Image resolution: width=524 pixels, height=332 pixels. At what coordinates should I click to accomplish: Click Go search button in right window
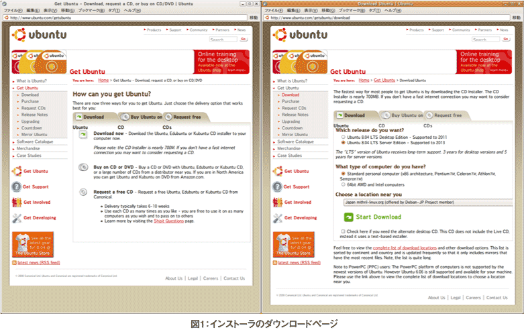(x=506, y=39)
